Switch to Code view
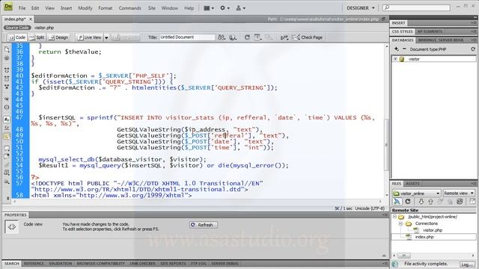The width and height of the screenshot is (479, 269). point(17,37)
